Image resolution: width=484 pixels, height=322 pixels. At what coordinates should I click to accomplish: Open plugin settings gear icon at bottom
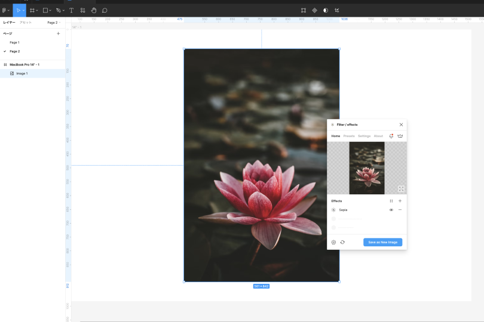pyautogui.click(x=333, y=242)
